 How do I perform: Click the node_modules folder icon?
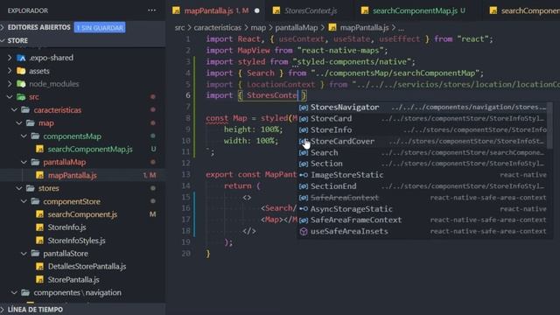pyautogui.click(x=21, y=84)
